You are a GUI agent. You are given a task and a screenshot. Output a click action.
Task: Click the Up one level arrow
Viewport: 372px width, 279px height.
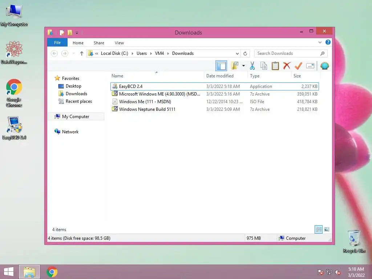[82, 53]
